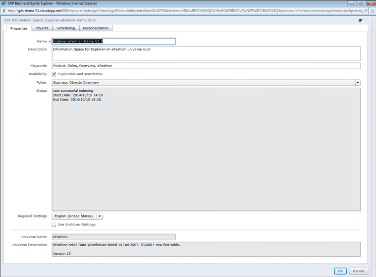Viewport: 376px width, 277px height.
Task: Click the favorites star icon by URL
Action: point(4,11)
